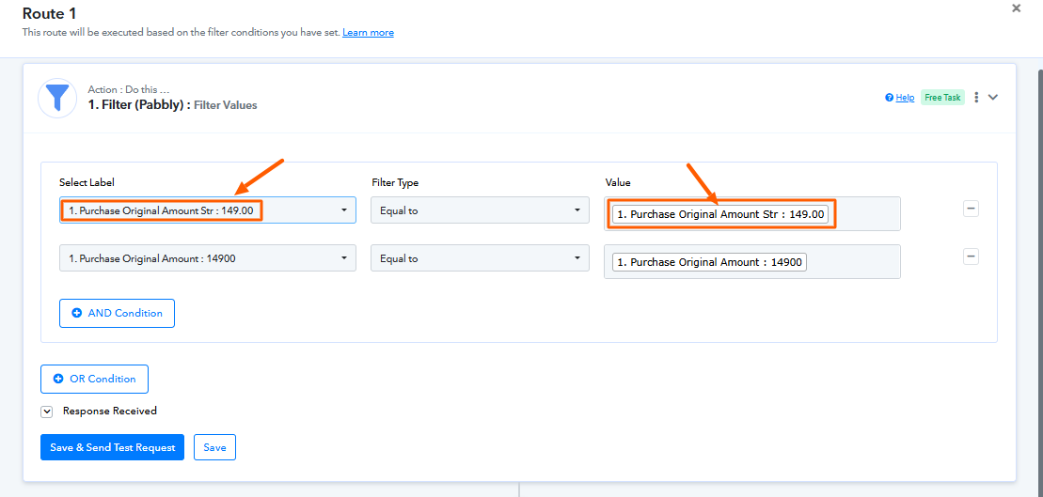Open first row Filter Type dropdown
Image resolution: width=1043 pixels, height=497 pixels.
point(480,210)
